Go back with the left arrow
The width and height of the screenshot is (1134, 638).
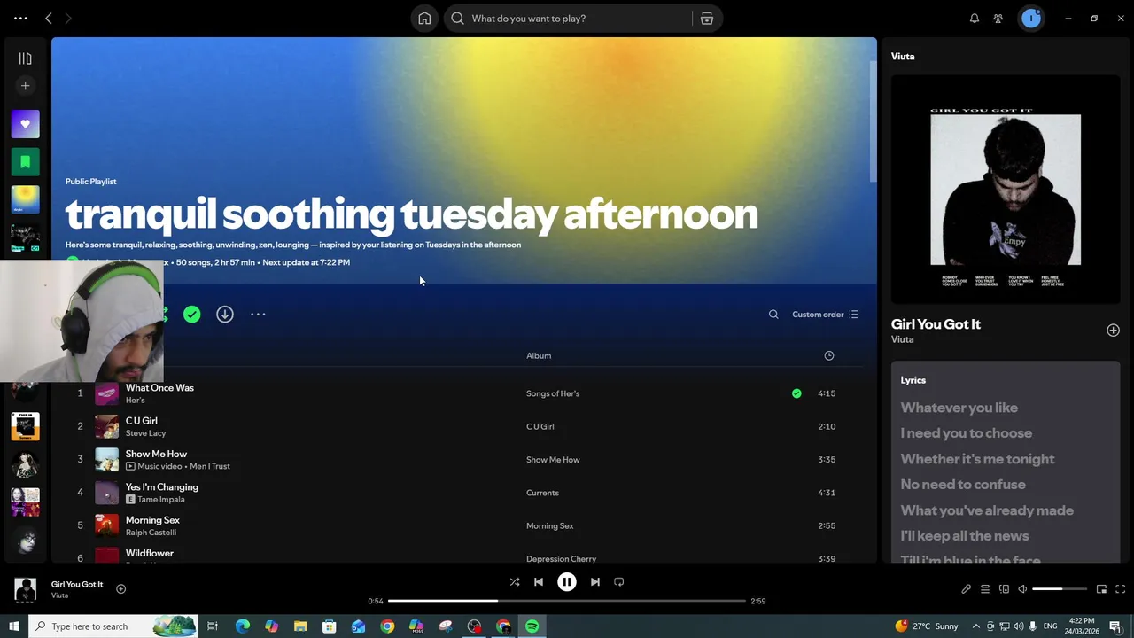click(x=49, y=18)
